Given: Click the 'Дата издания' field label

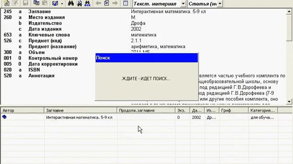Looking at the screenshot, I should coord(45,29).
